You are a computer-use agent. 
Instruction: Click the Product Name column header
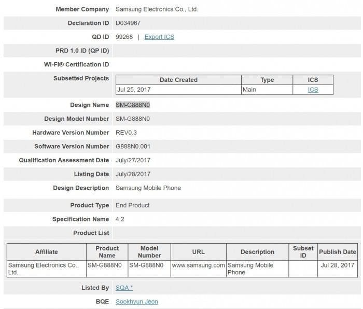(x=107, y=252)
